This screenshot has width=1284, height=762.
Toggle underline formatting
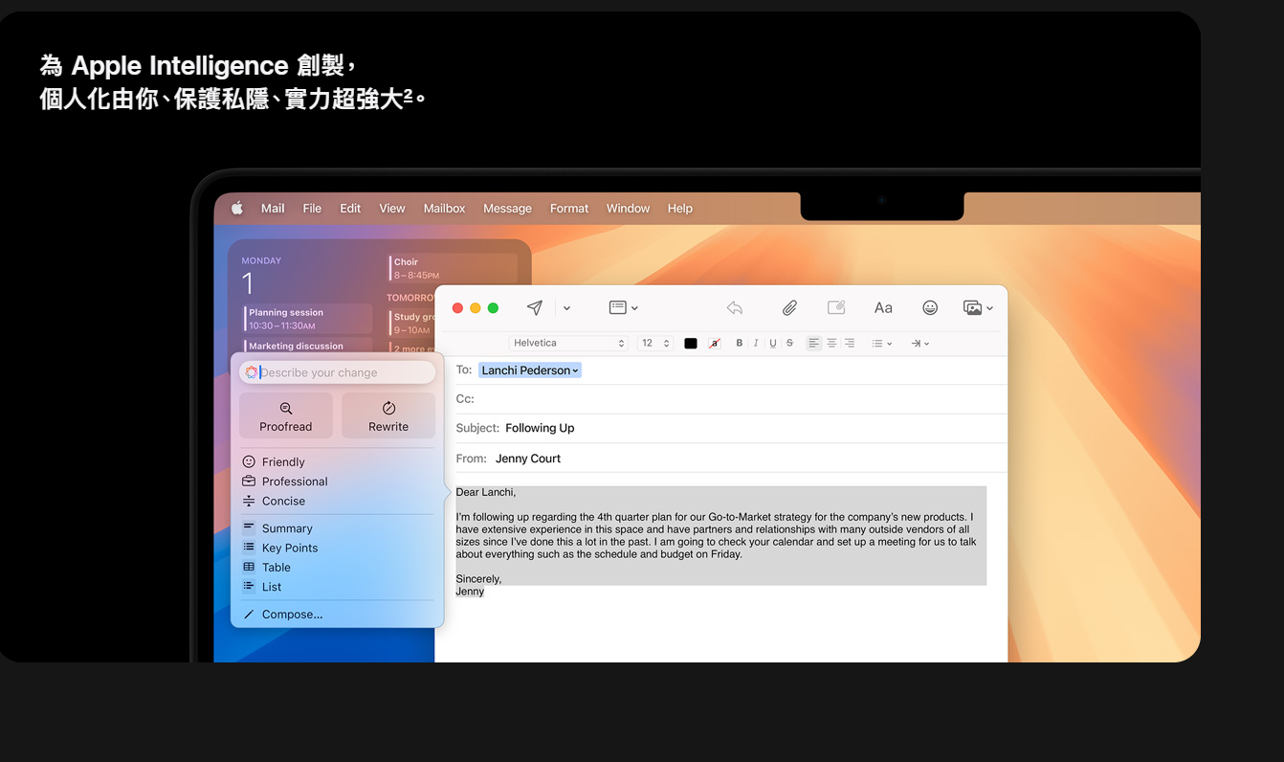coord(773,343)
